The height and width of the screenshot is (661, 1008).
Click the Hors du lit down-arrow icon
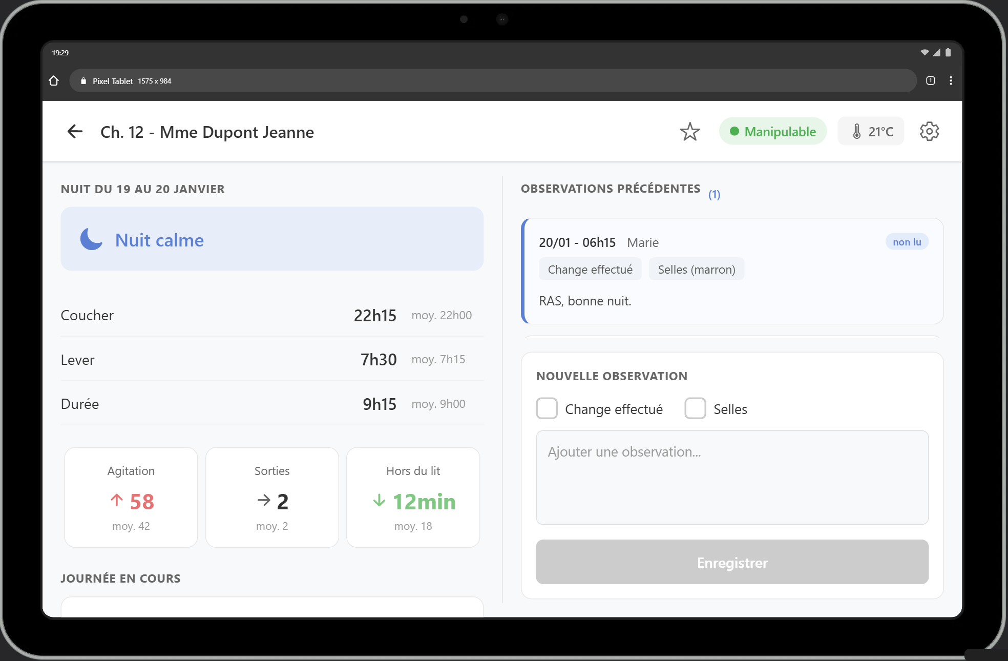click(379, 502)
